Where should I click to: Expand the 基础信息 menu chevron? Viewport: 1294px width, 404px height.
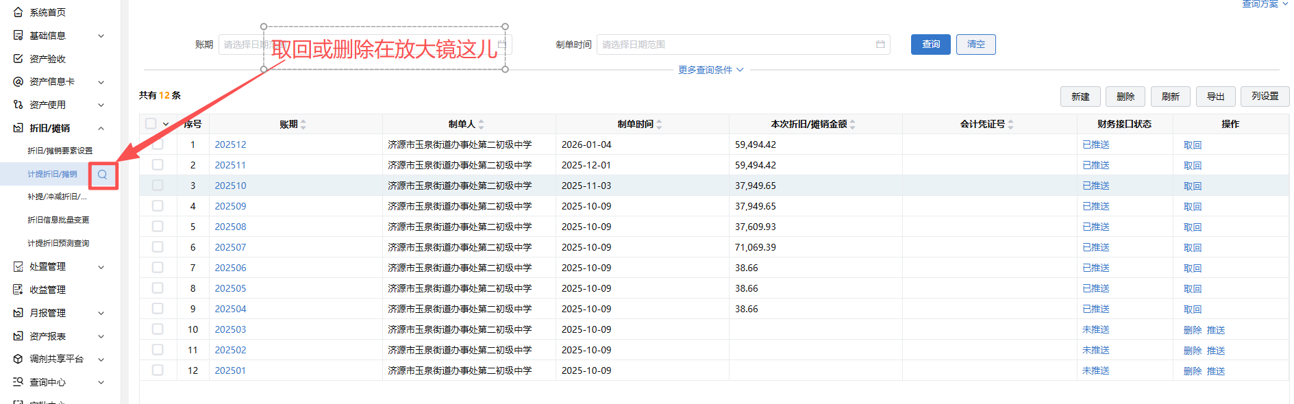tap(101, 36)
